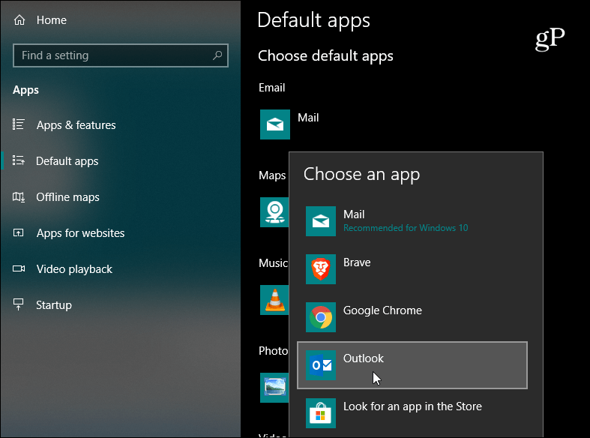Click the Apps & features list icon
This screenshot has height=438, width=590.
pyautogui.click(x=19, y=124)
